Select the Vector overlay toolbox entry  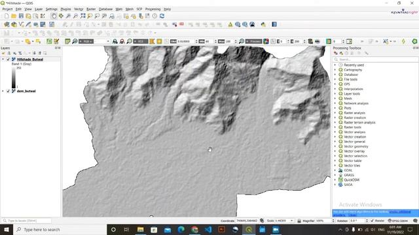(354, 151)
